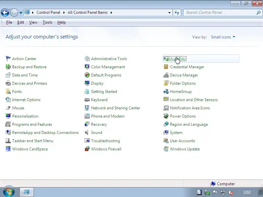Click the taskbar clock showing 2:02

point(247,192)
